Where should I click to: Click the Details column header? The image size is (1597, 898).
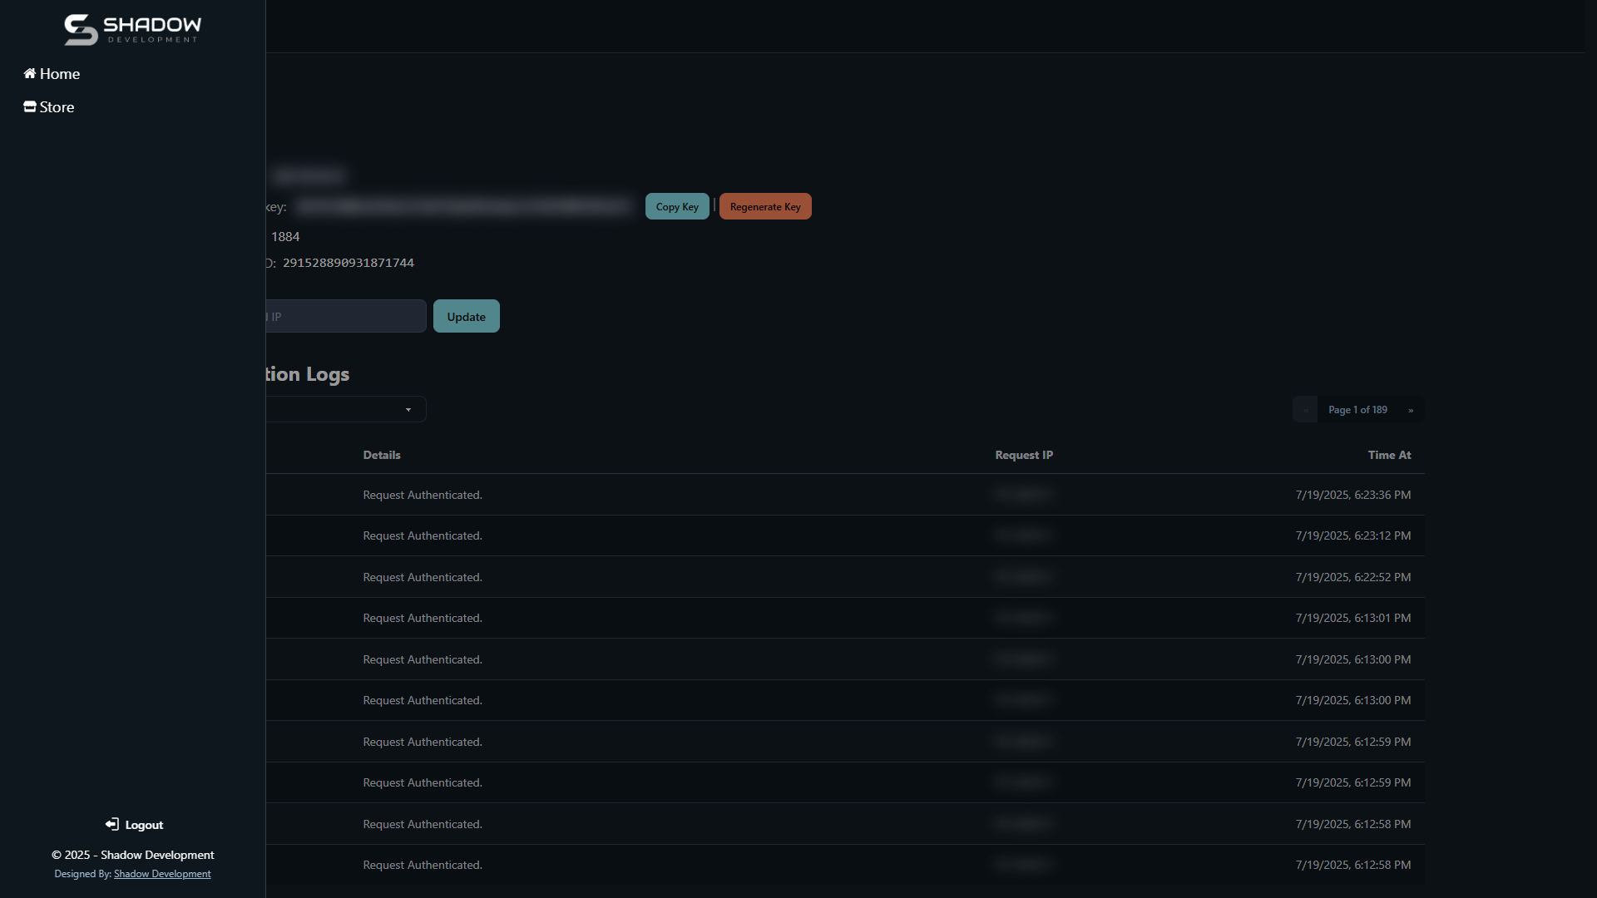point(382,455)
